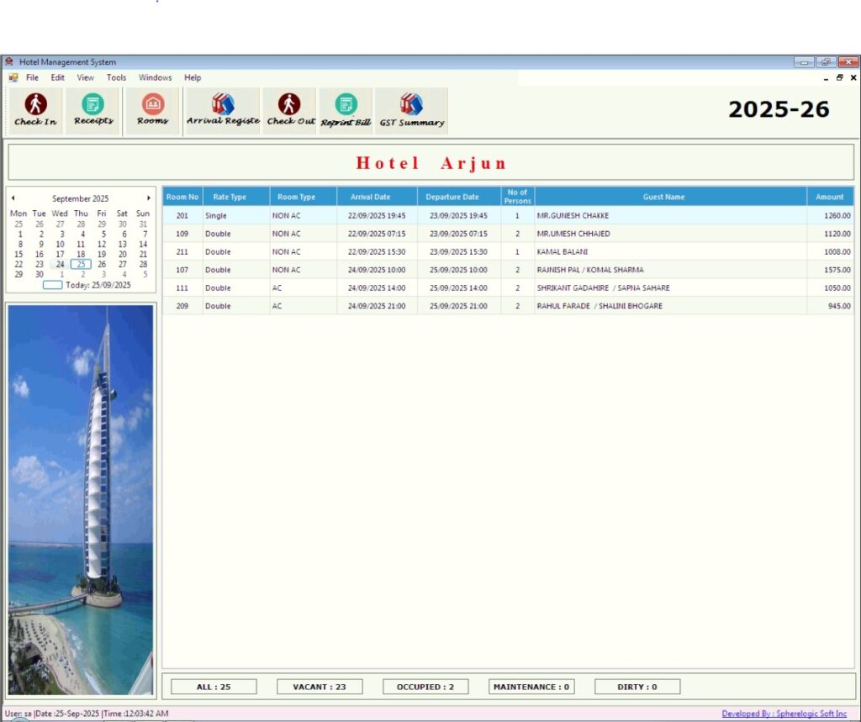861x722 pixels.
Task: Open the Receipts function
Action: tap(92, 110)
